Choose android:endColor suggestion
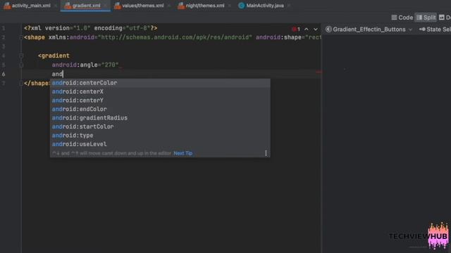451x253 pixels. [x=160, y=110]
